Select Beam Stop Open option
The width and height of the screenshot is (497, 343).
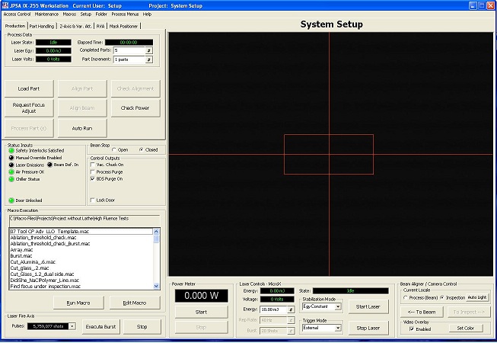(x=114, y=149)
